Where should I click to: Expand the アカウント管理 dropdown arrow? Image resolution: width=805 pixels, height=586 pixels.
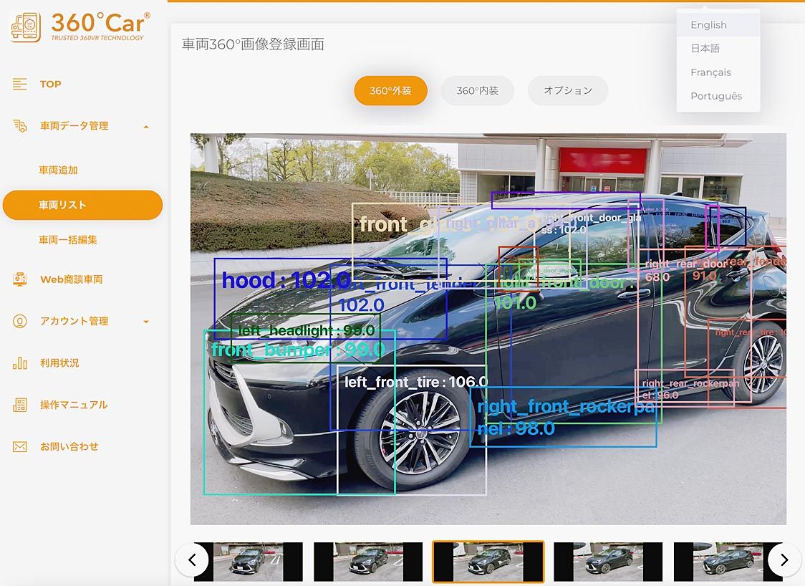146,322
